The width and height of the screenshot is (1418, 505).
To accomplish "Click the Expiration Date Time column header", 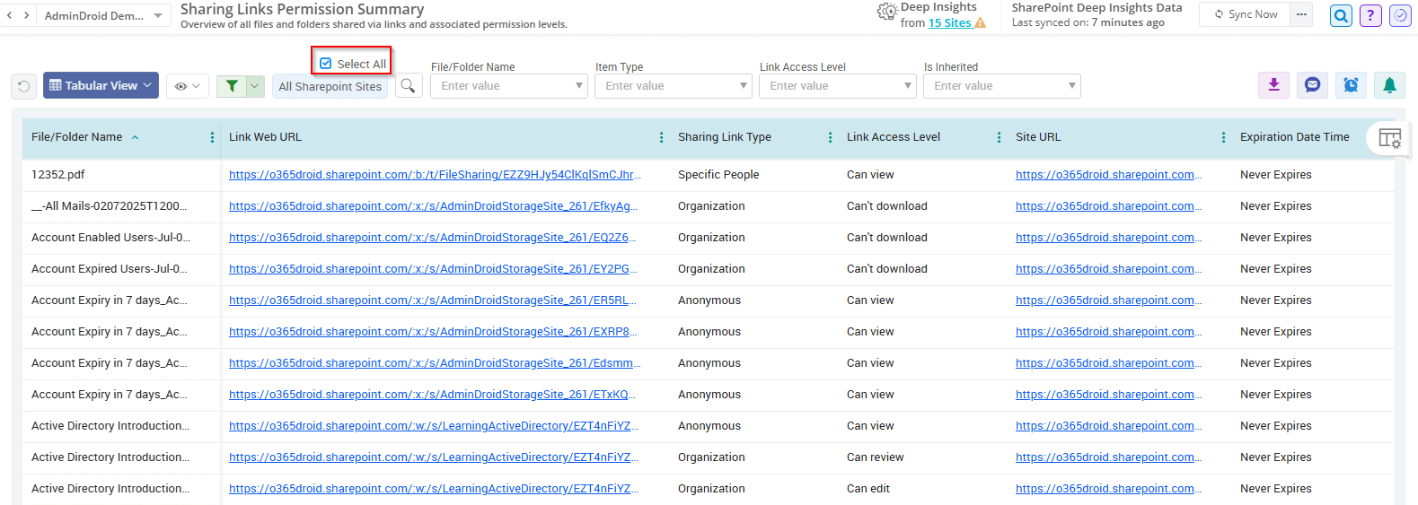I will click(x=1294, y=137).
